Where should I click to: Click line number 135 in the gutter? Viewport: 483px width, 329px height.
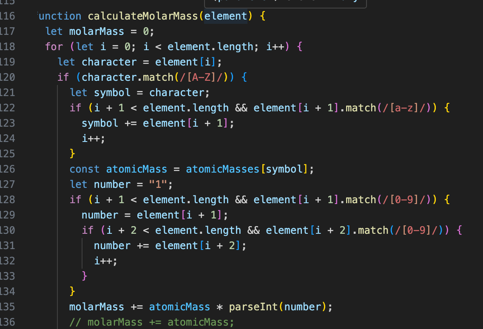click(x=9, y=306)
